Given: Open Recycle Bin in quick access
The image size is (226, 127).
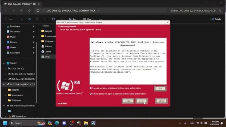Looking at the screenshot, I should pyautogui.click(x=15, y=53).
